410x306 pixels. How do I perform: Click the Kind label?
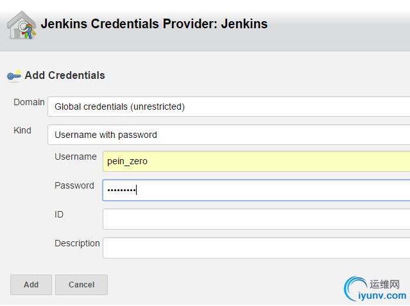[x=22, y=130]
